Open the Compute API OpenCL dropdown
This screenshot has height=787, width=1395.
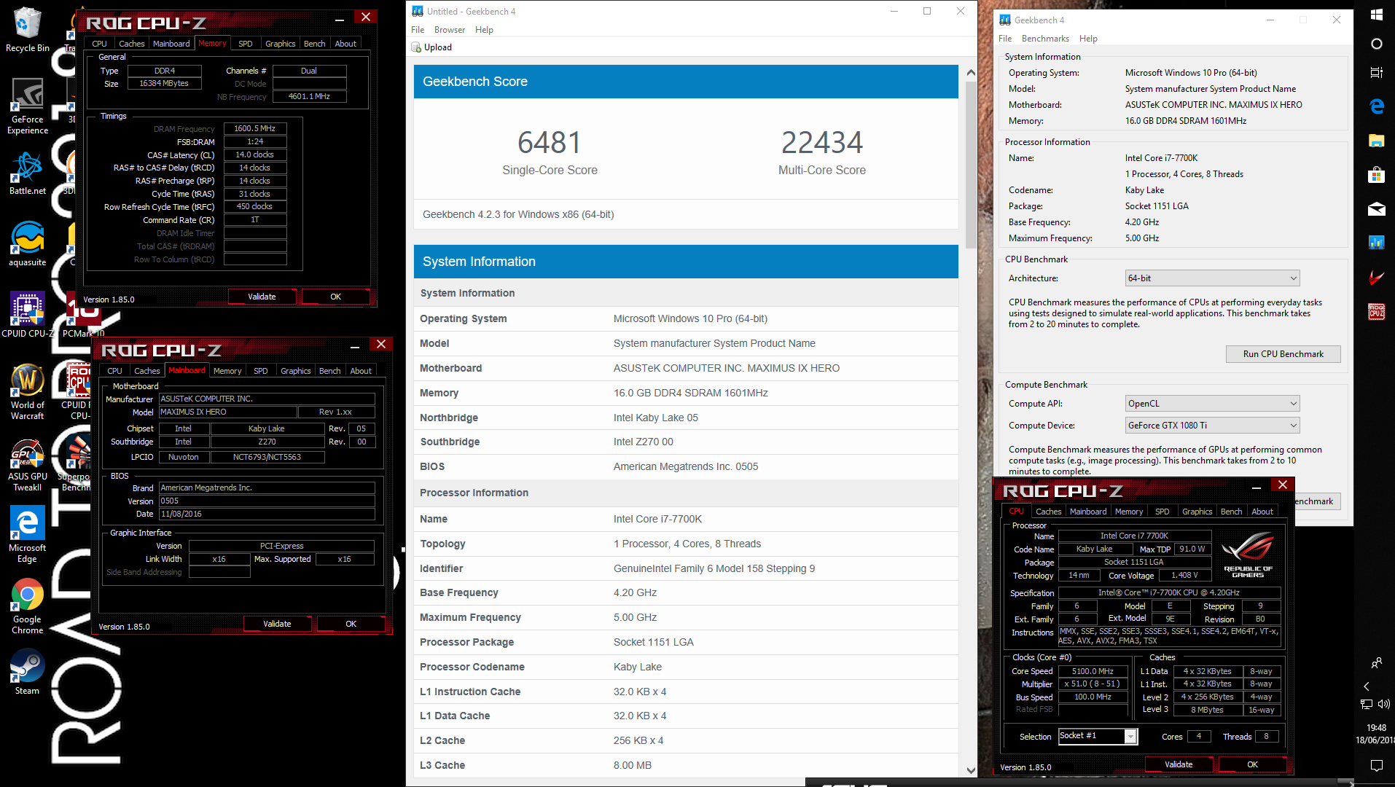[x=1212, y=404]
